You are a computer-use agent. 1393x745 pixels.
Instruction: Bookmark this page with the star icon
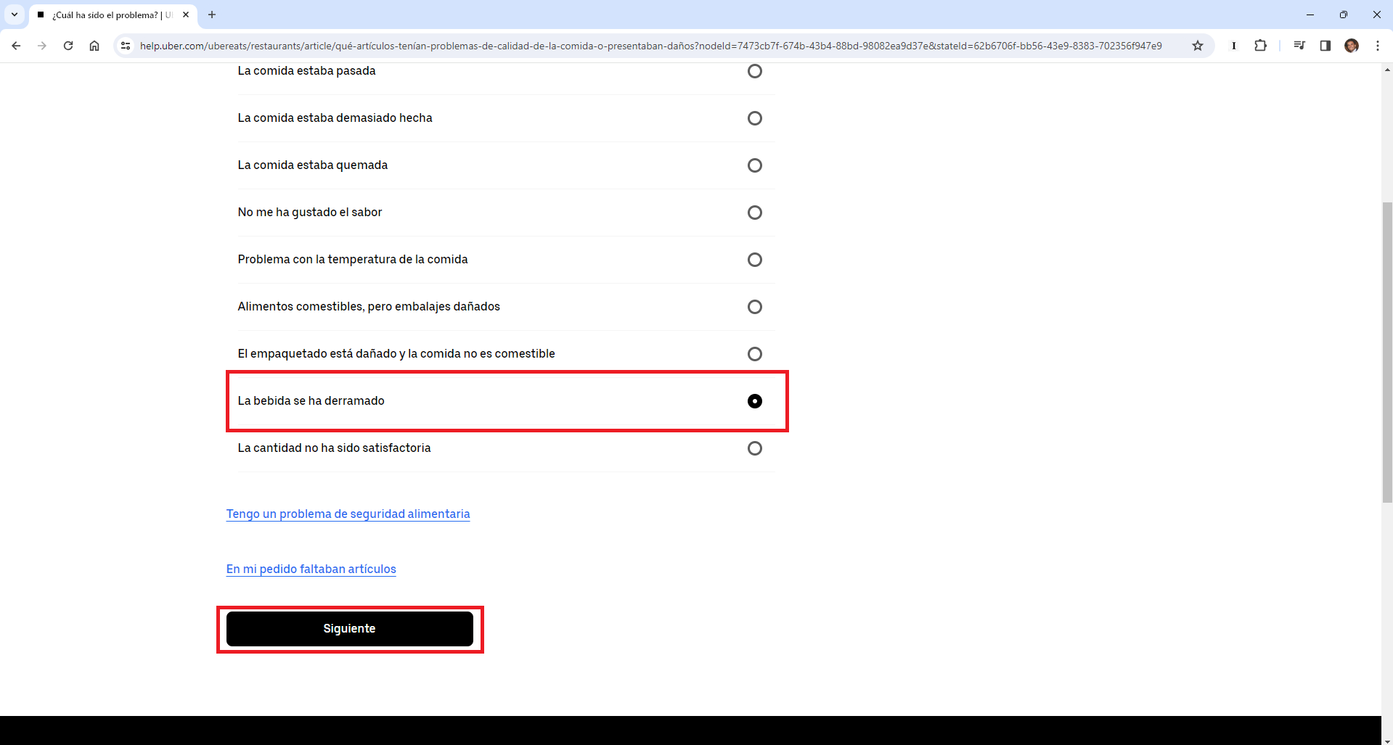click(x=1198, y=46)
